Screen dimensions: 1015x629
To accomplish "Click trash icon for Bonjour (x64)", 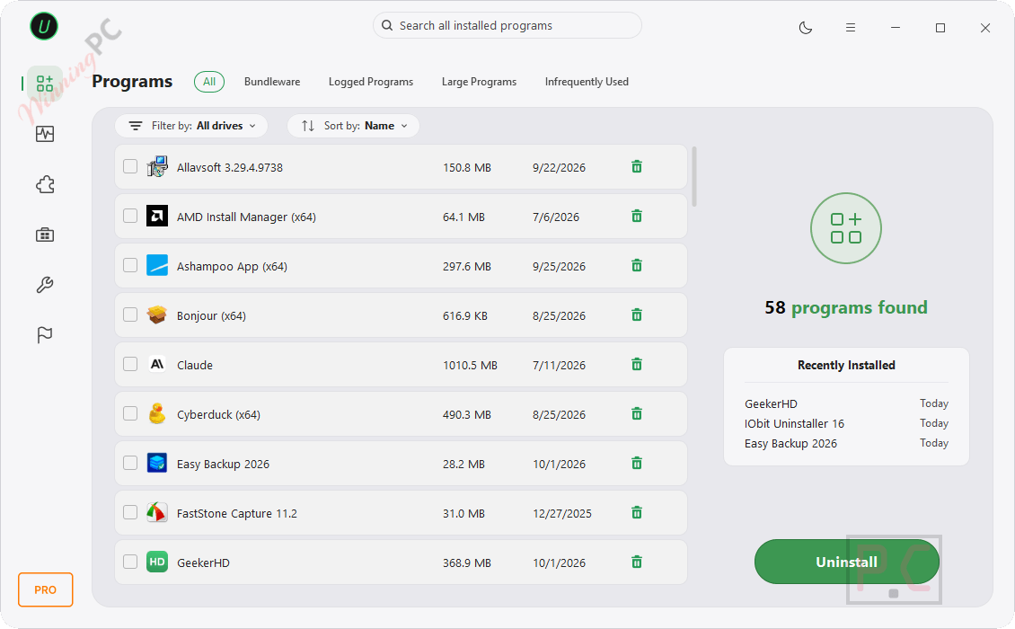I will point(637,314).
